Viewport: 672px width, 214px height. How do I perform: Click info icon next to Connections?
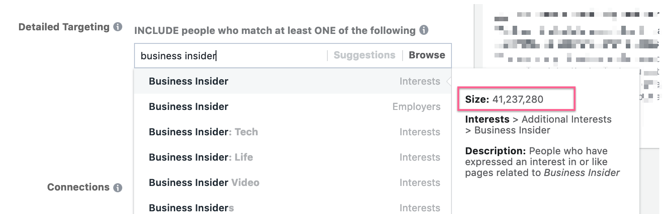tap(118, 187)
